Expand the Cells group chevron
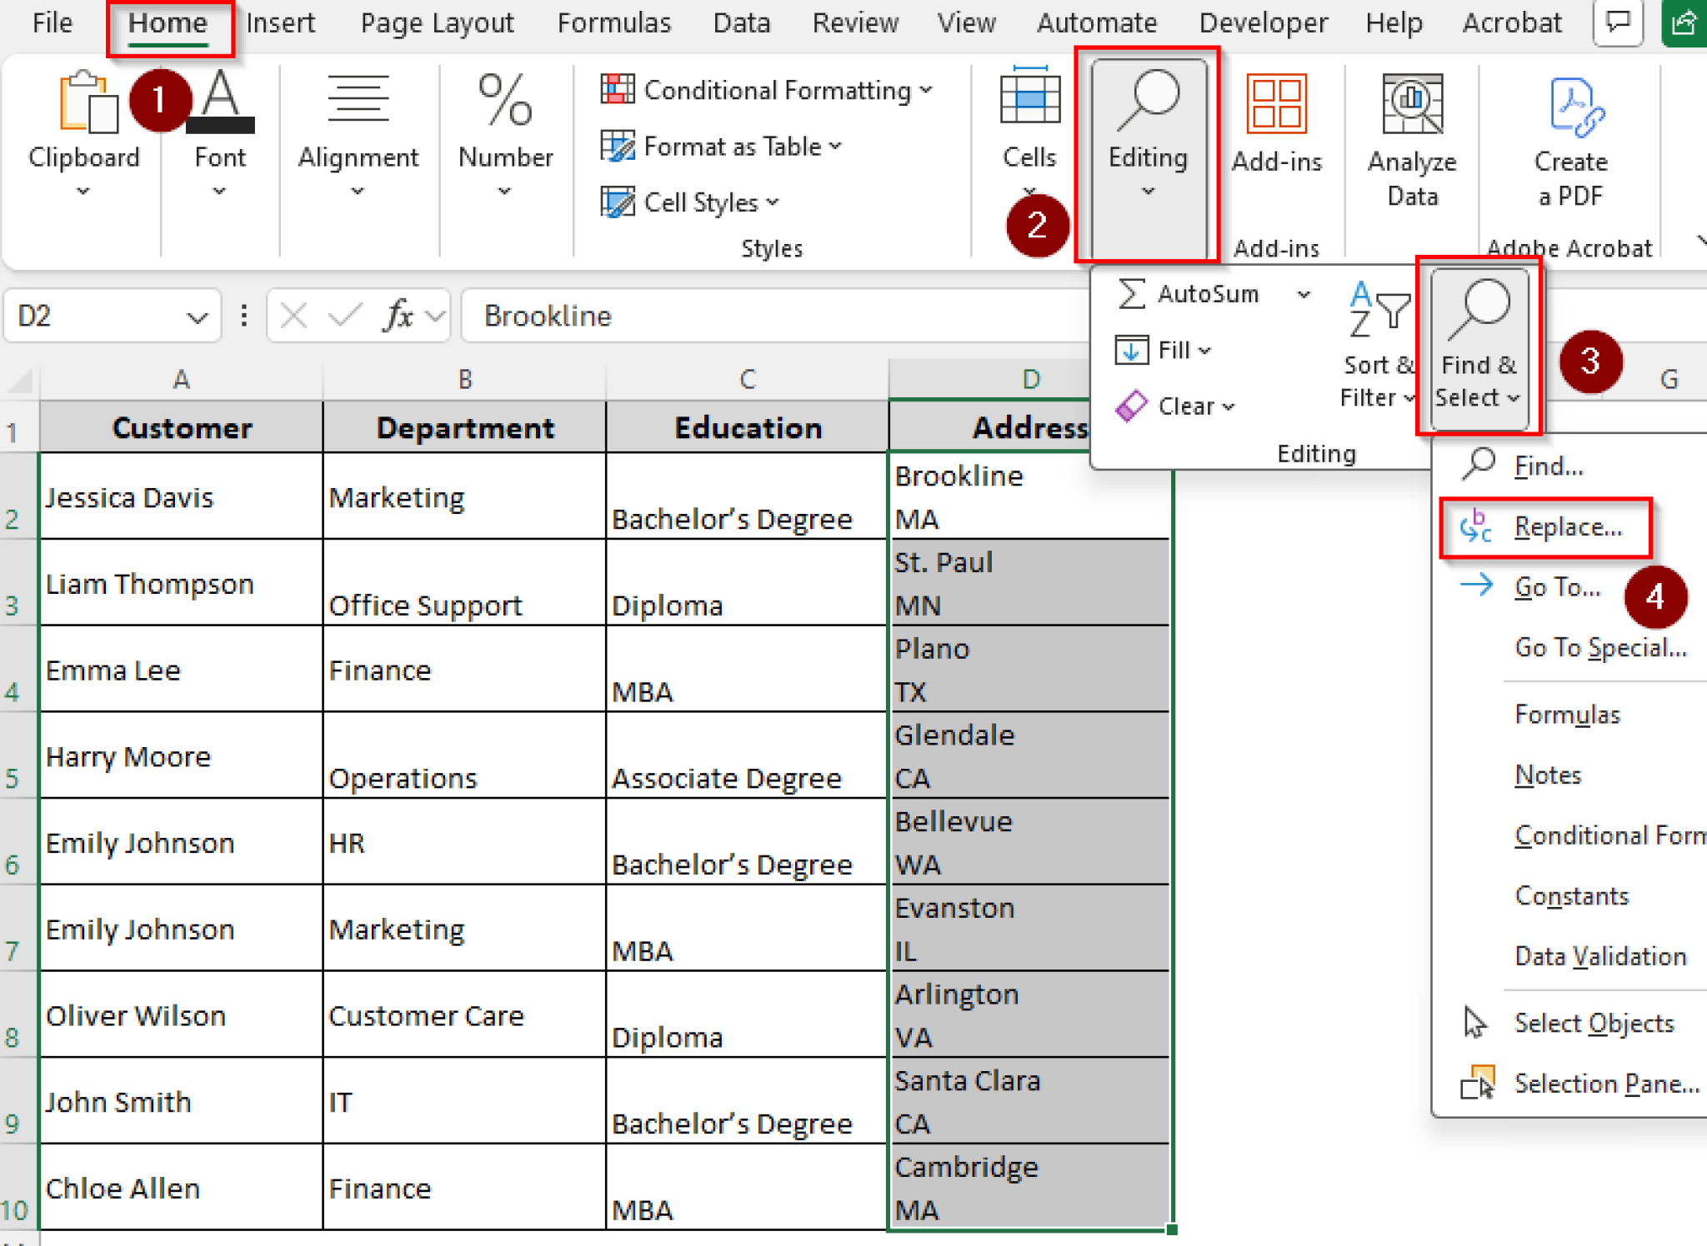 pyautogui.click(x=1030, y=190)
